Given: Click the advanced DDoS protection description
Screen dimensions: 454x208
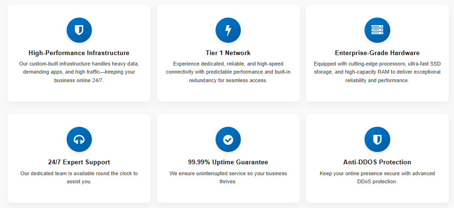Looking at the screenshot, I should pyautogui.click(x=377, y=177).
